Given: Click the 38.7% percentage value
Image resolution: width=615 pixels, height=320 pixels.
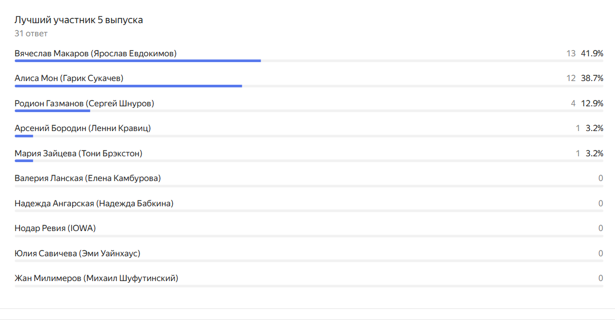Looking at the screenshot, I should (592, 78).
